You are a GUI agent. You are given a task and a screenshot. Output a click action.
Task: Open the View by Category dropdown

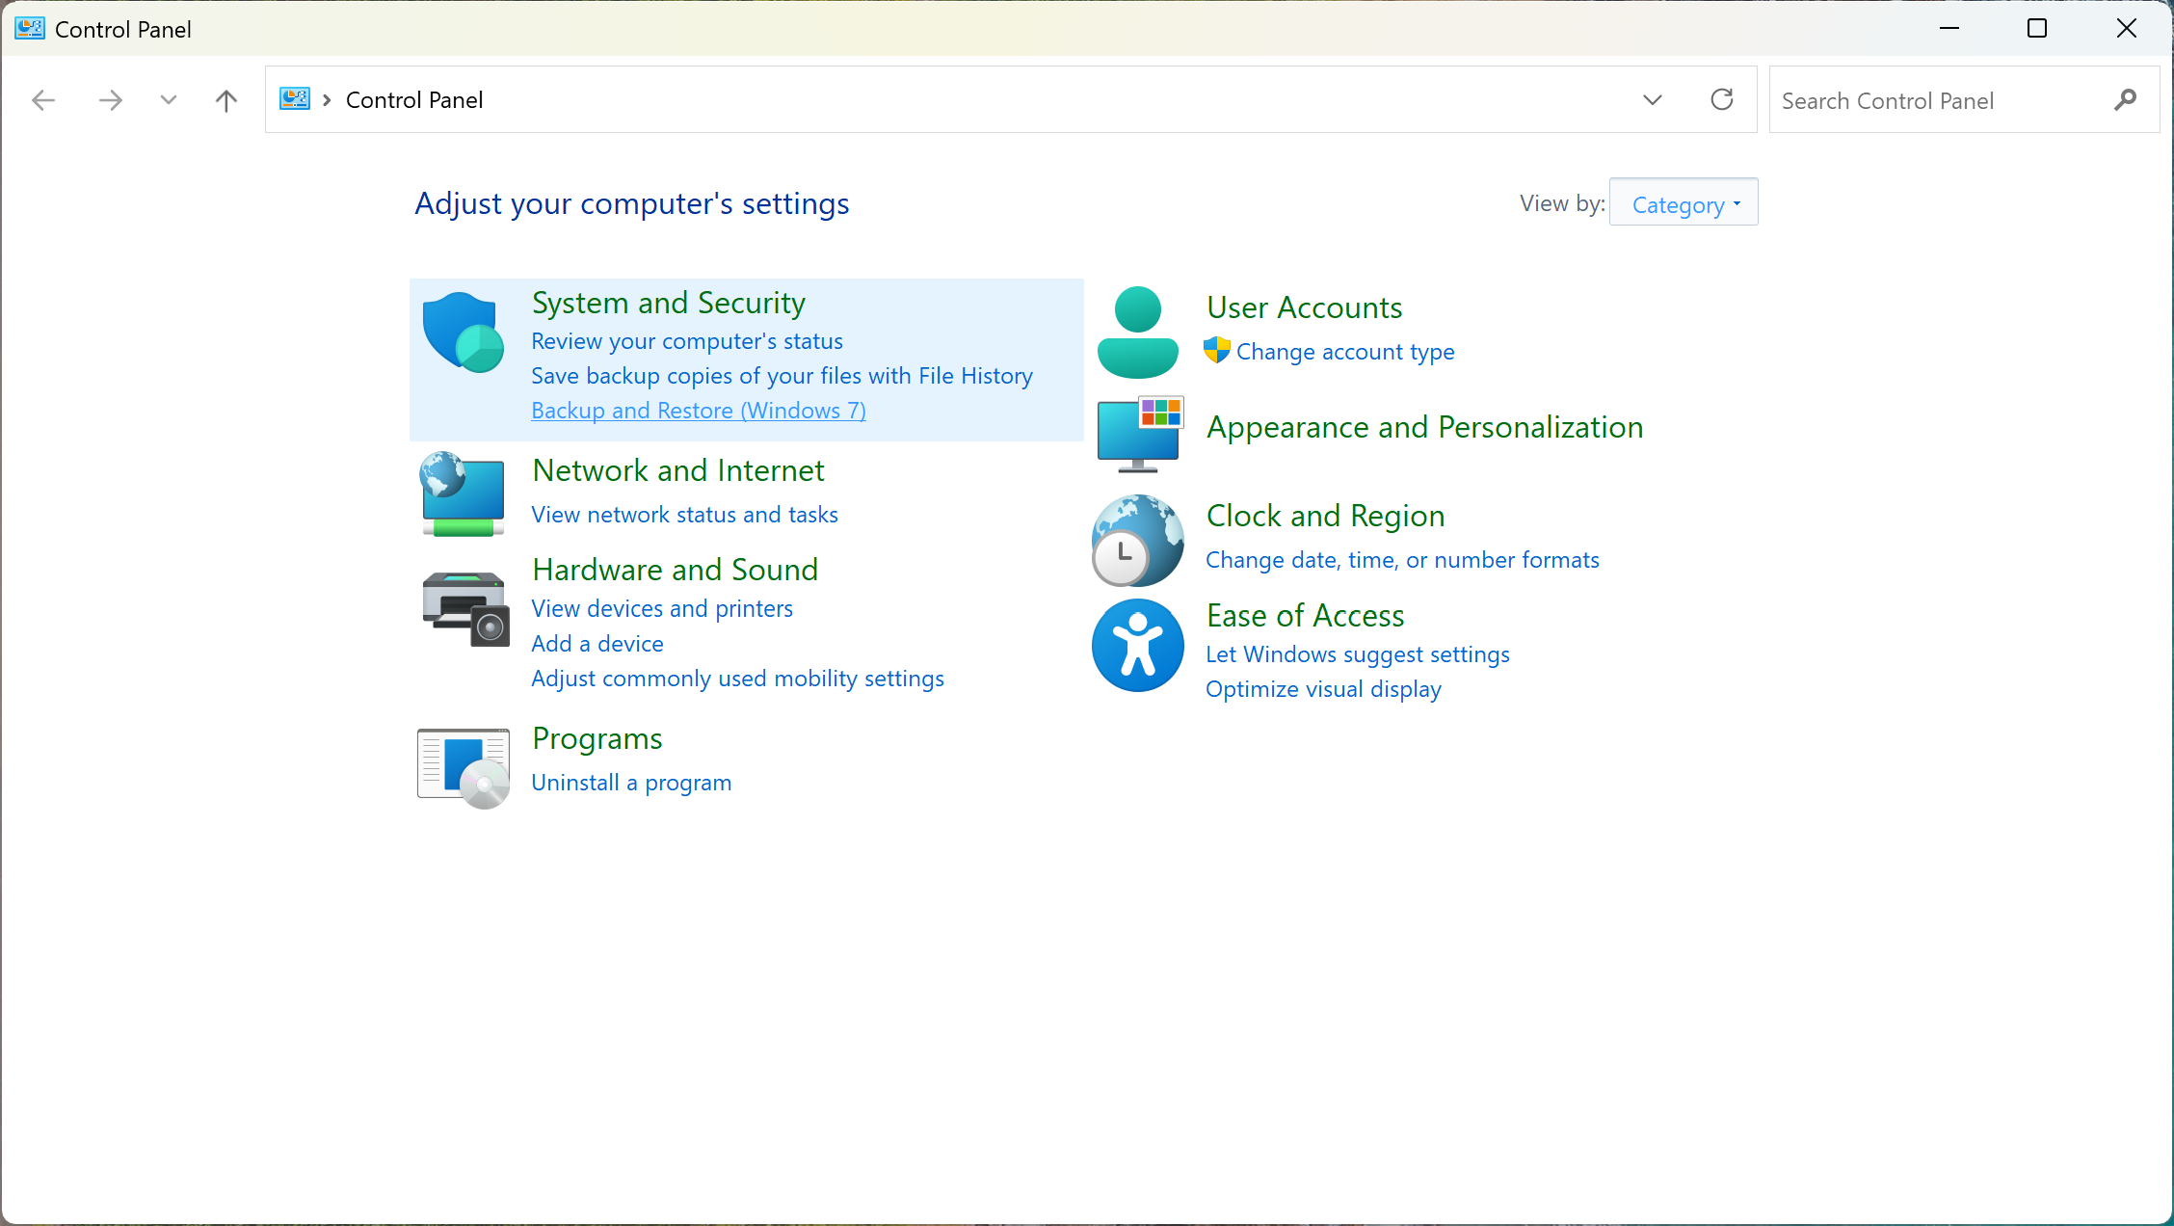(x=1684, y=203)
